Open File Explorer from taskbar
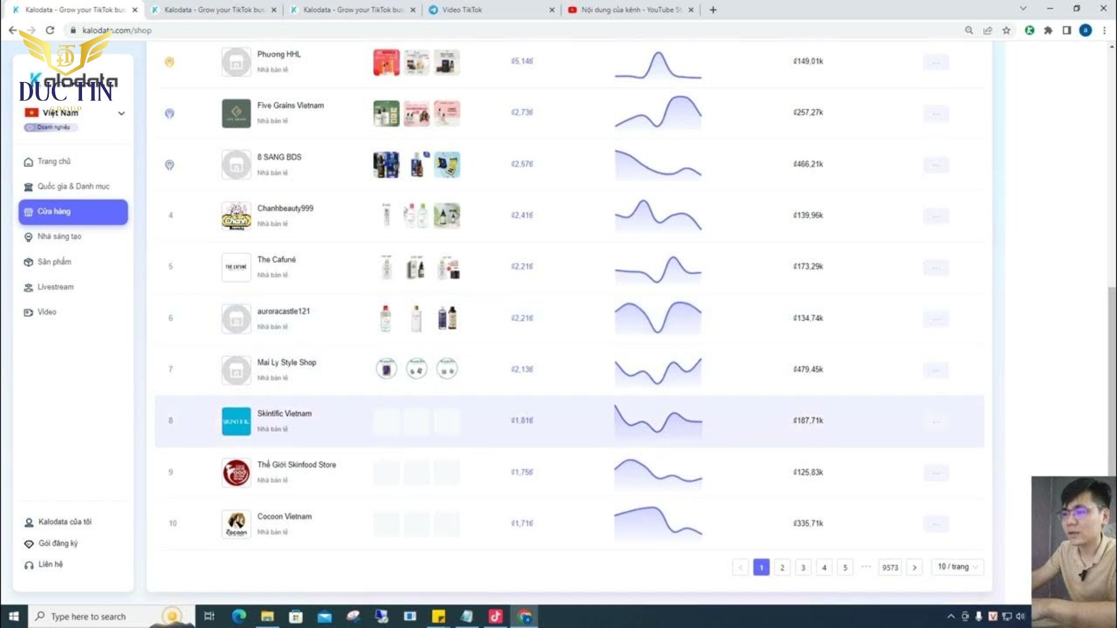The width and height of the screenshot is (1117, 628). (268, 616)
